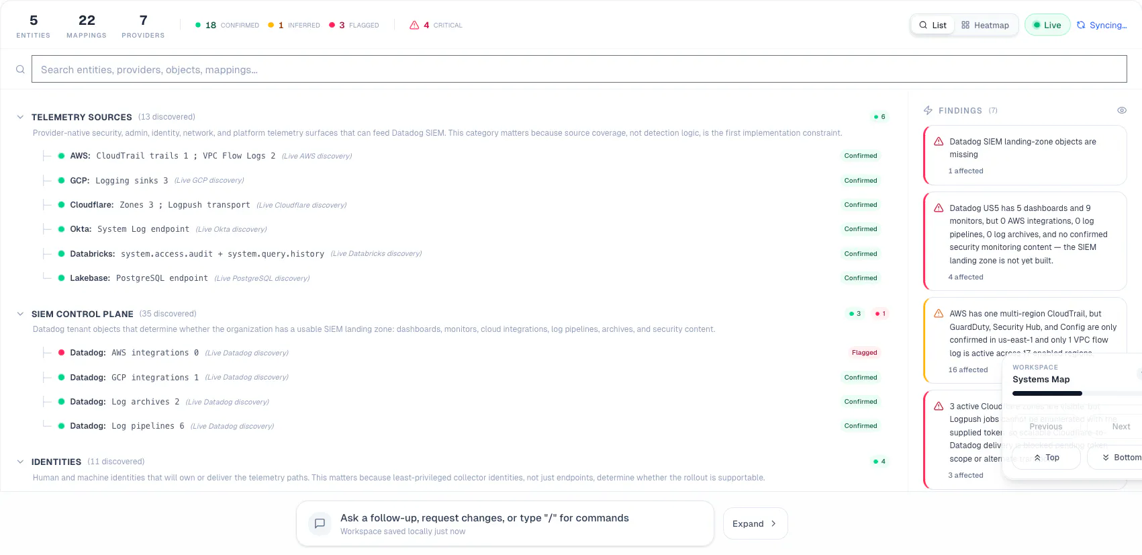Image resolution: width=1142 pixels, height=555 pixels.
Task: Jump to Bottom in Systems Map widget
Action: point(1114,458)
